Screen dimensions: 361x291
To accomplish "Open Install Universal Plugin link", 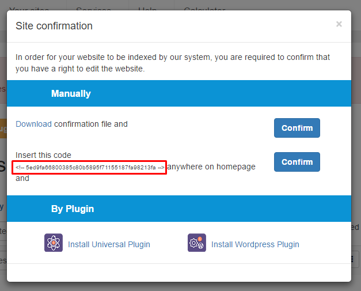I will 109,244.
